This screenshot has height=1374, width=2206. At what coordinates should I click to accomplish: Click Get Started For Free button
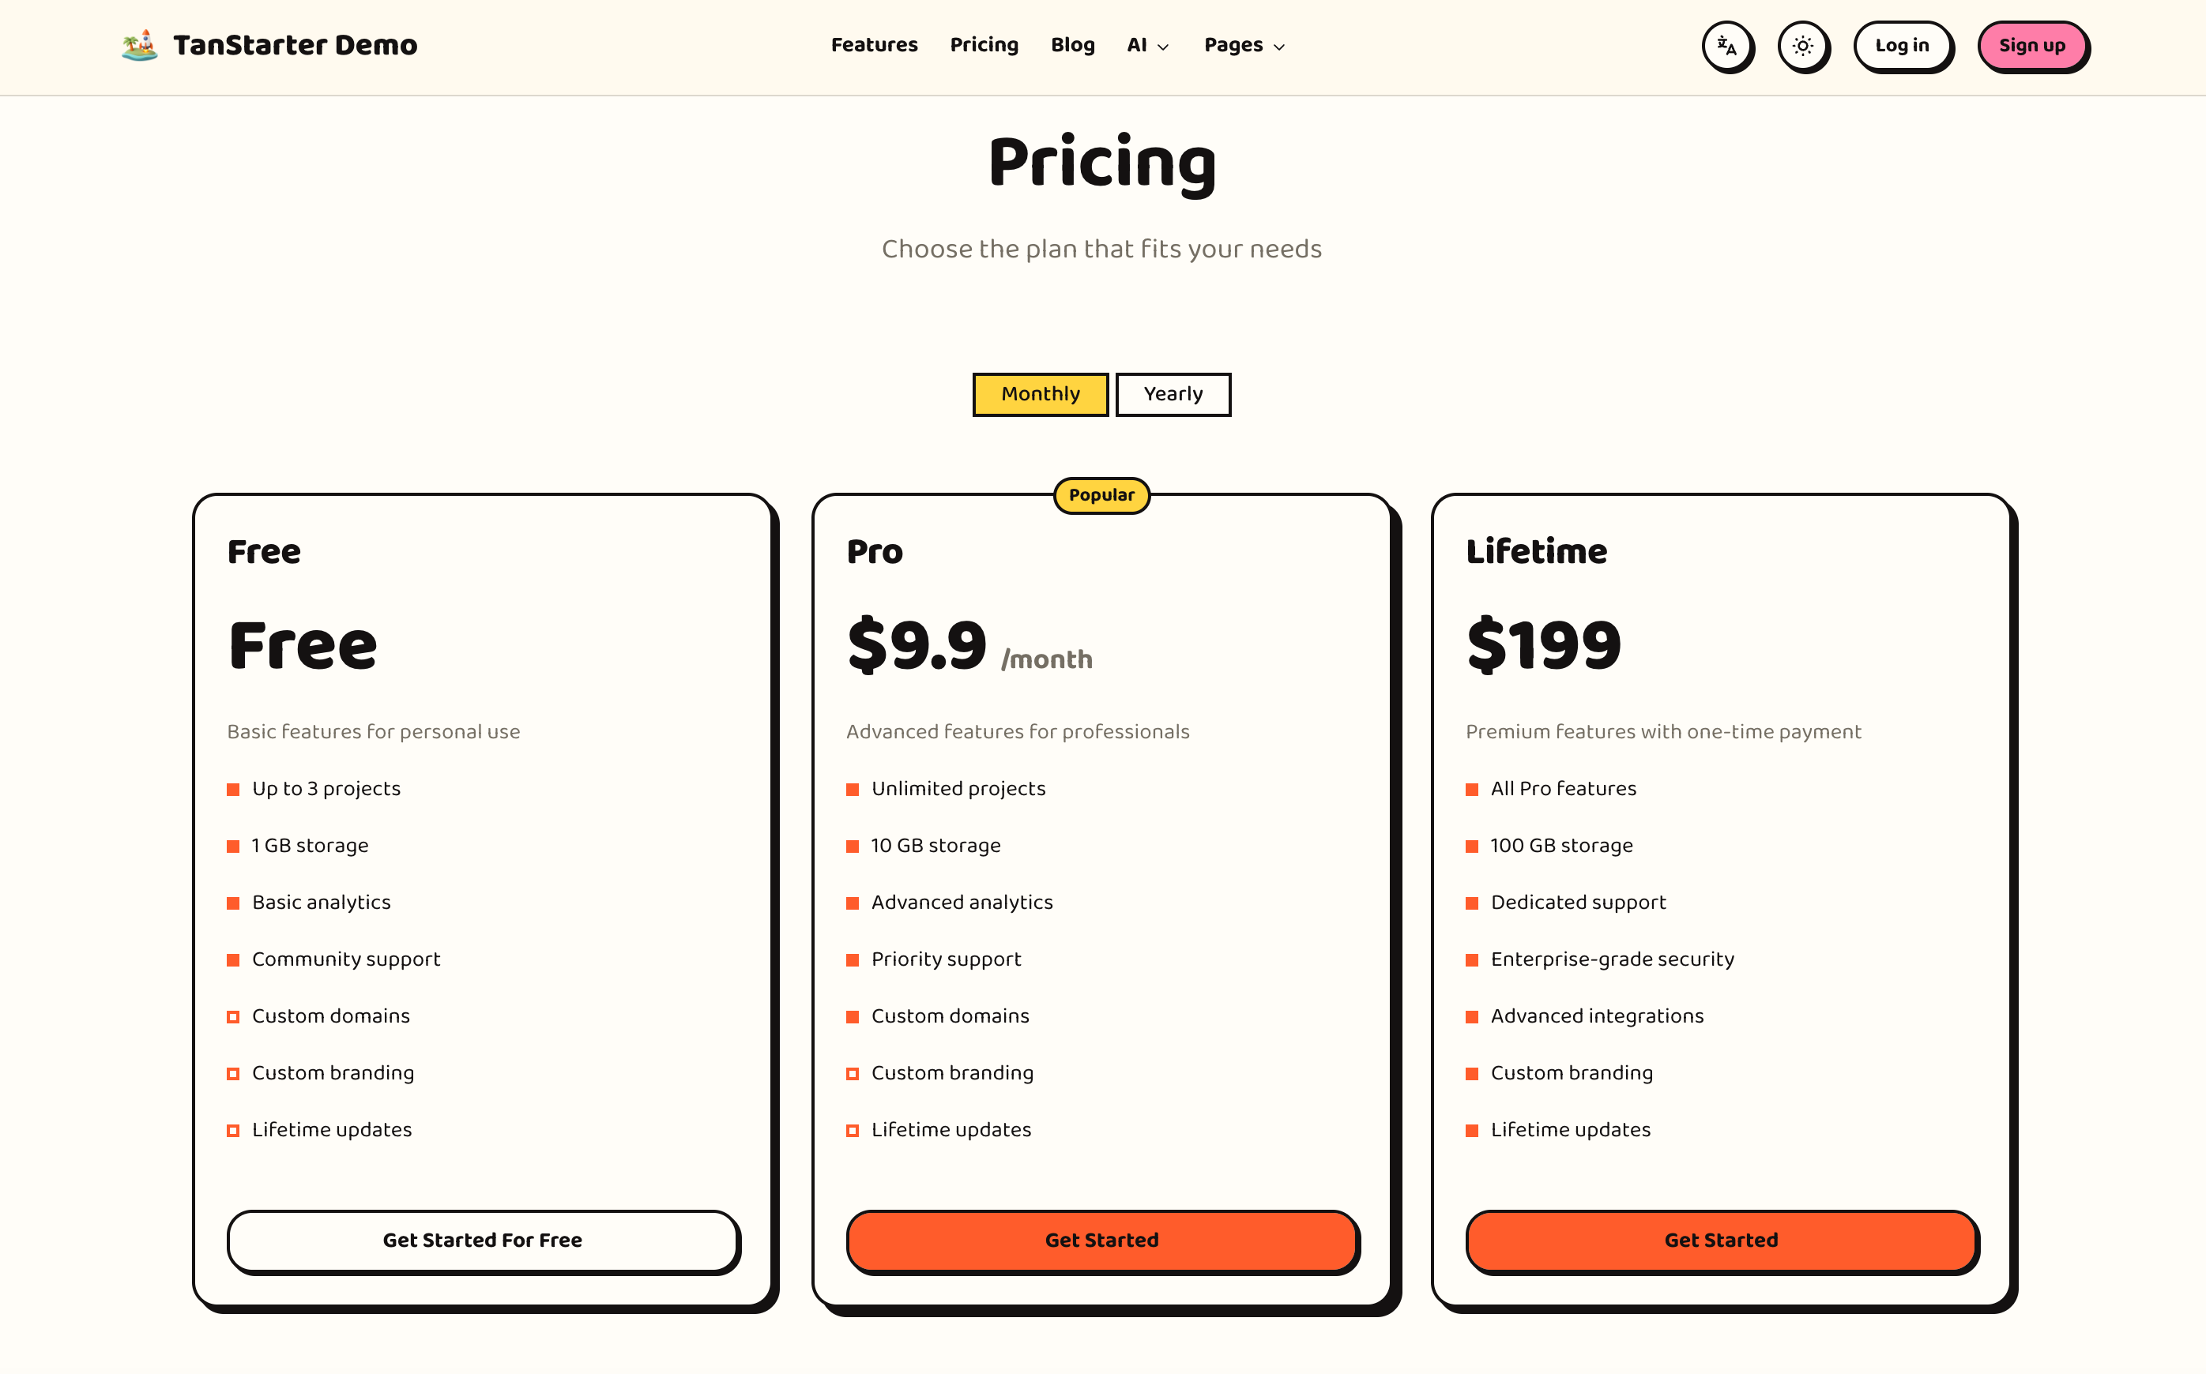tap(482, 1241)
